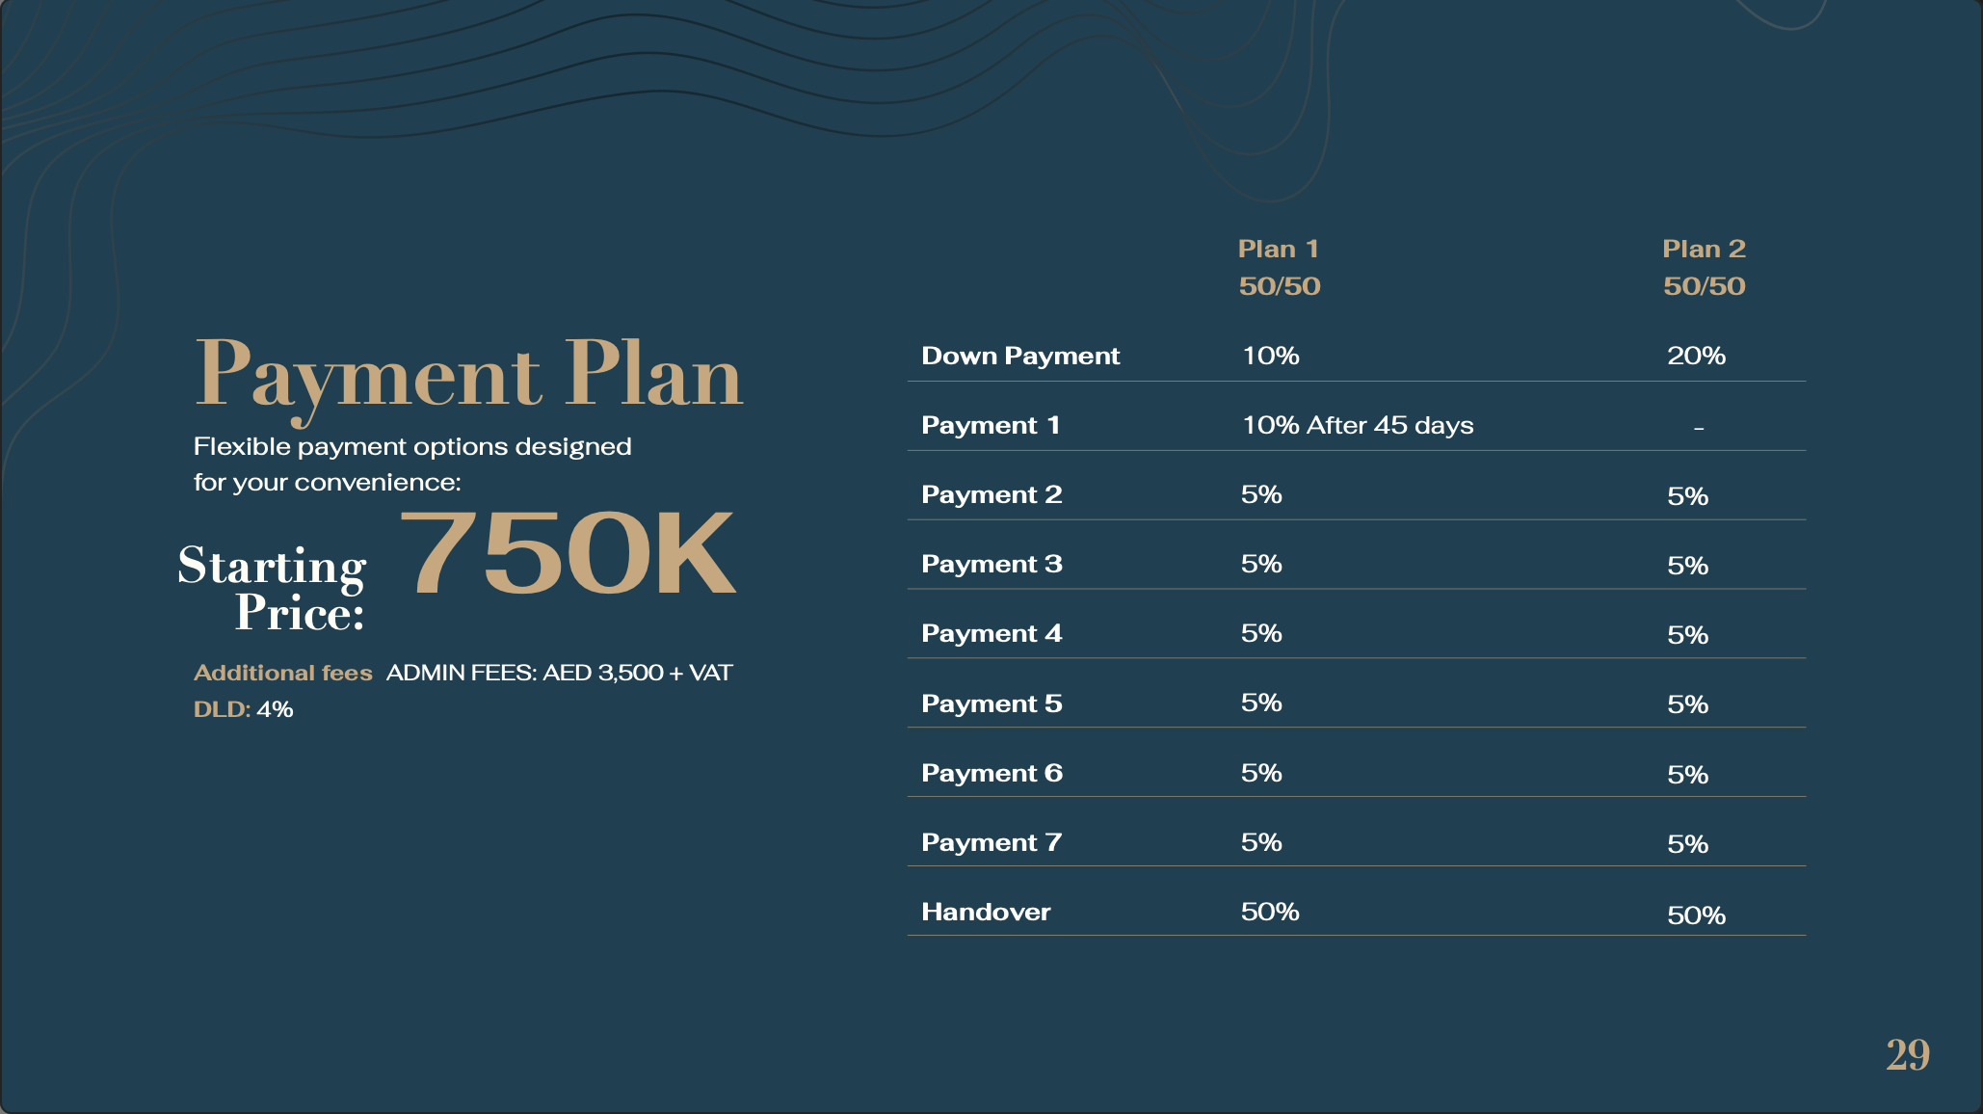
Task: Click the Payment 6 row label
Action: (991, 773)
